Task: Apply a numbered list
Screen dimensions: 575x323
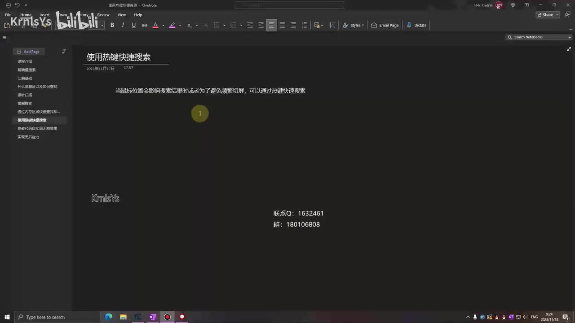Action: 233,25
